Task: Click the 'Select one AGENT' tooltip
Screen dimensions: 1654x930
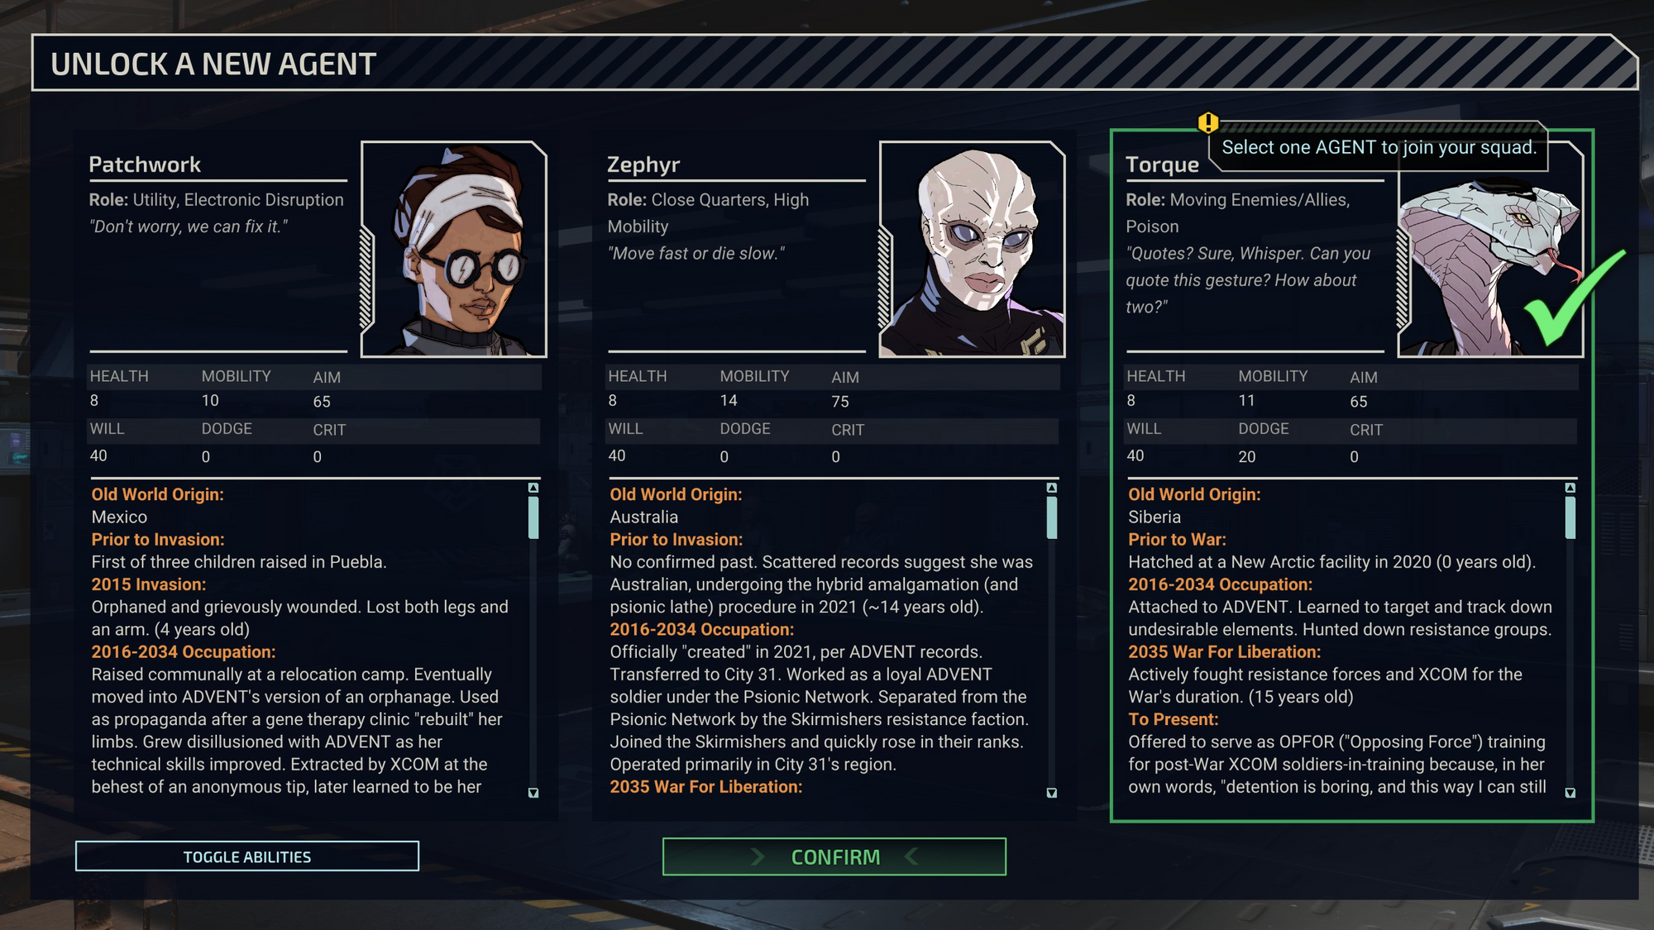Action: pos(1379,147)
